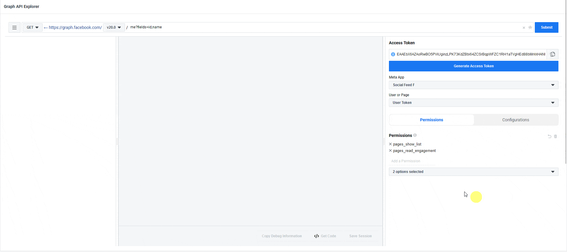Viewport: 567px width, 252px height.
Task: Remove the pages_read_engagement permission
Action: coord(390,150)
